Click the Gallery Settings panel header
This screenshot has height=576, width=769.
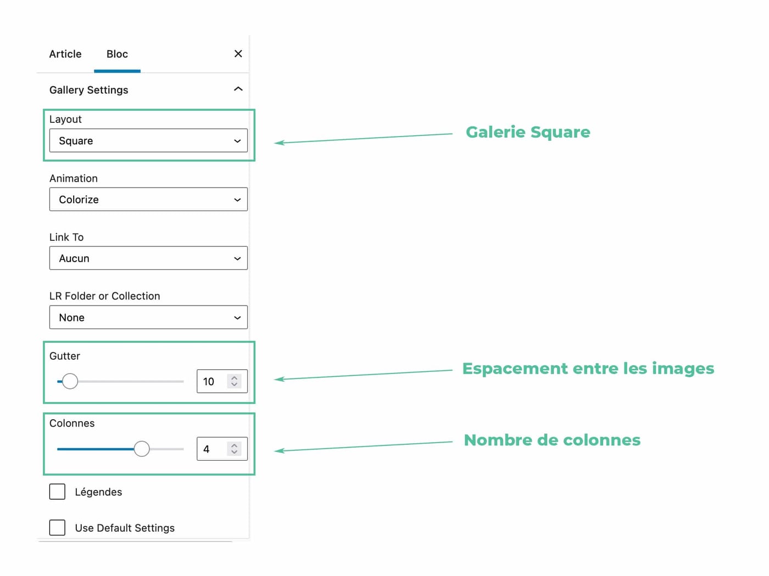pos(89,90)
